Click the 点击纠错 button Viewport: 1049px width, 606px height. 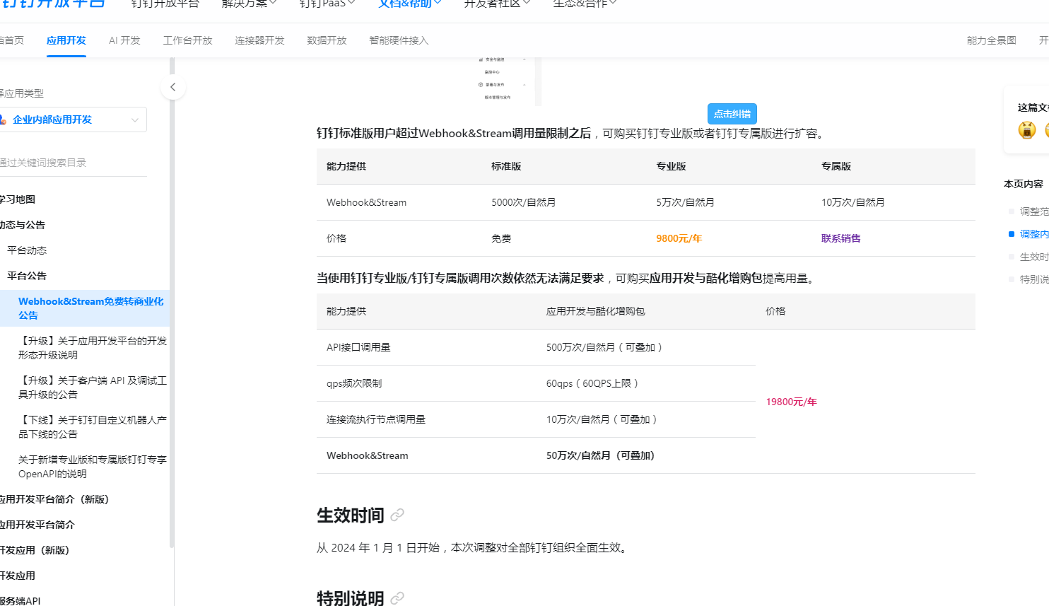(732, 114)
